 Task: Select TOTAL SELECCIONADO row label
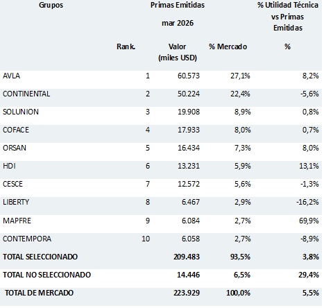pyautogui.click(x=40, y=257)
